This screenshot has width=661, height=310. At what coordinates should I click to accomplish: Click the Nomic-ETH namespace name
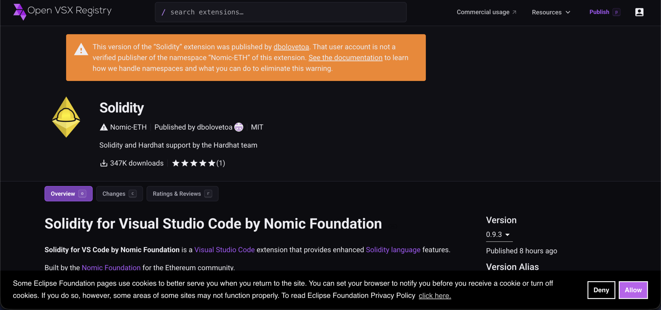(128, 127)
